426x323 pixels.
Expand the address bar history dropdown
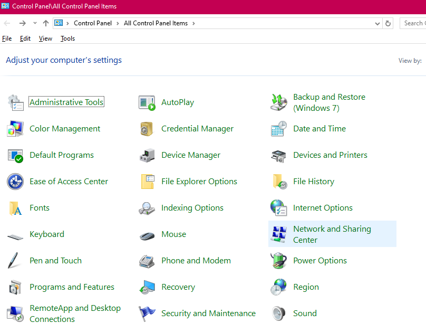coord(377,24)
